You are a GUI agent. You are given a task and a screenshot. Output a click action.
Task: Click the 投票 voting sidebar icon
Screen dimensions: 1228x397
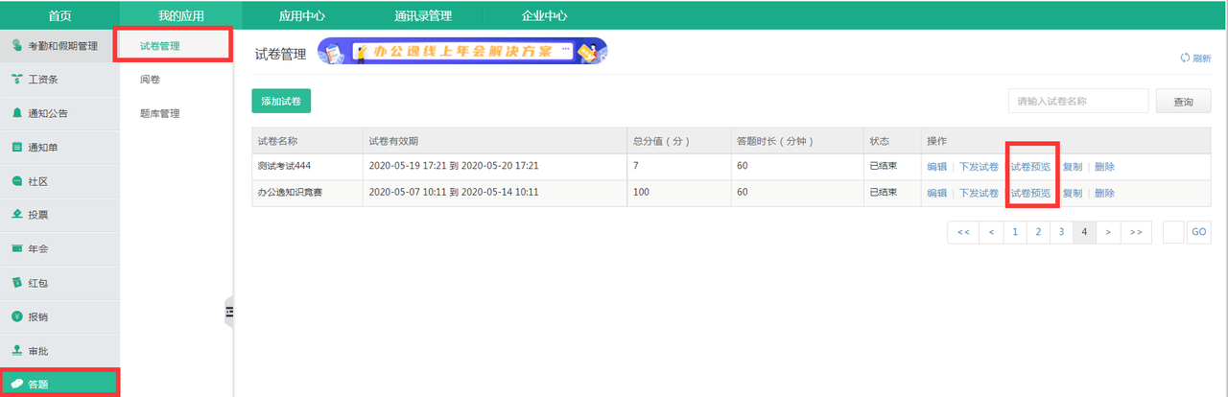tap(17, 215)
